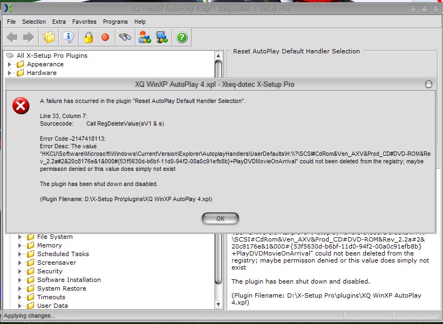This screenshot has height=324, width=443.
Task: Open the Programs menu
Action: 115,22
